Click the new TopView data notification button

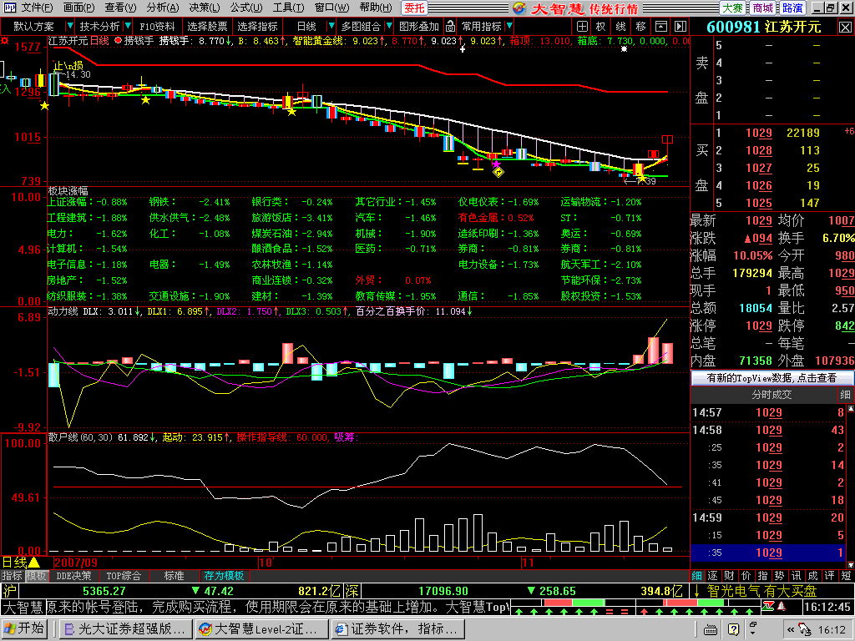point(772,378)
